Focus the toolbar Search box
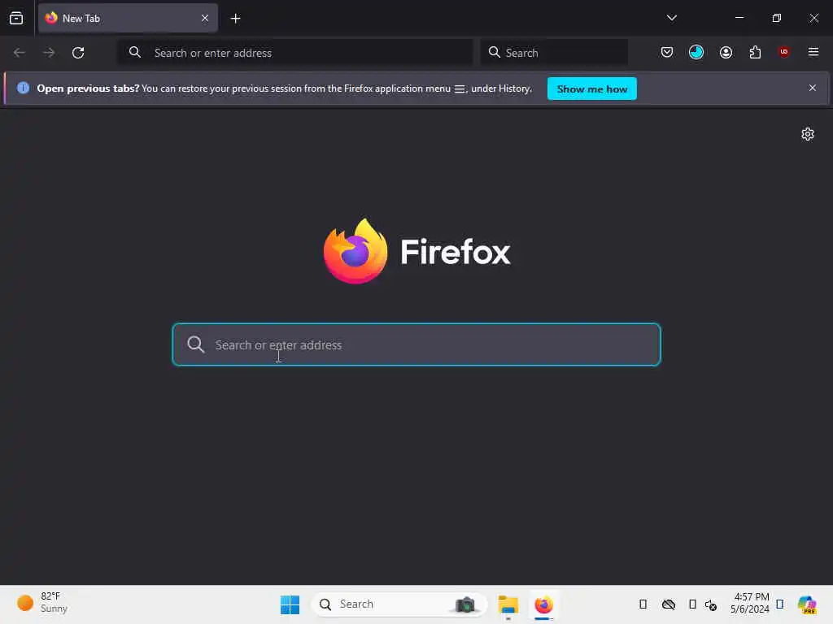Screen dimensions: 833x624 (x=554, y=53)
